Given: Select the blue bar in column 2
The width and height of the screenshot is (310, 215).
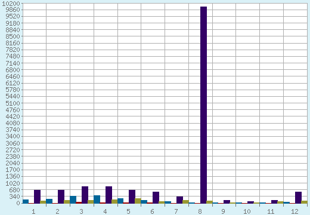Looking at the screenshot, I should pos(49,201).
